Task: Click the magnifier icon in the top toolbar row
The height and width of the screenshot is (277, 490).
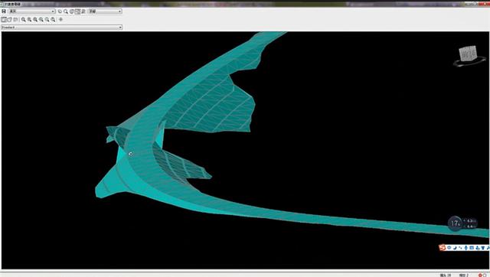Action: 66,11
